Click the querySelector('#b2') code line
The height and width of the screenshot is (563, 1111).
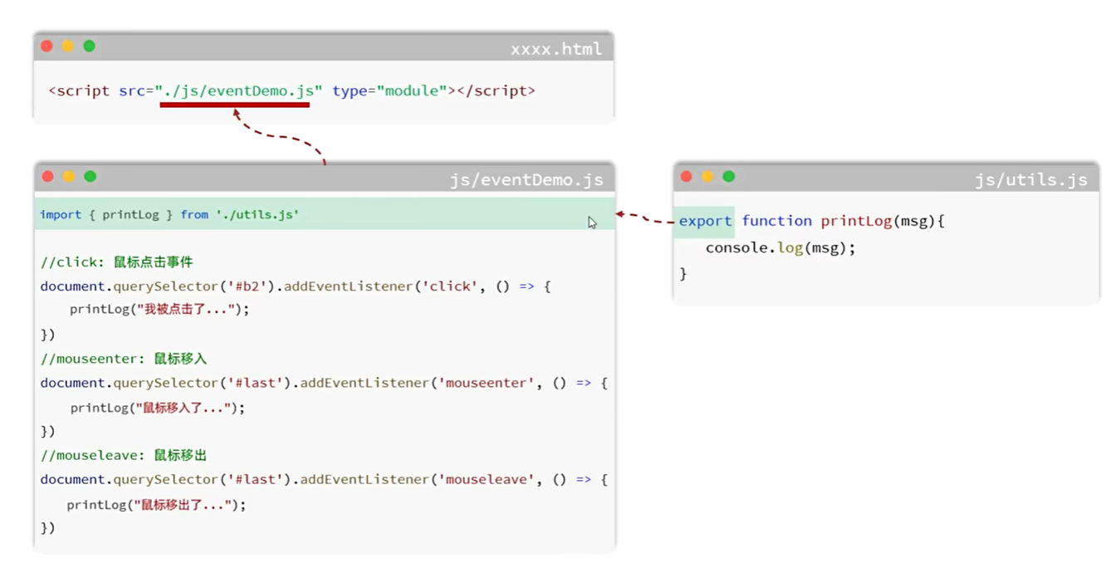(296, 286)
